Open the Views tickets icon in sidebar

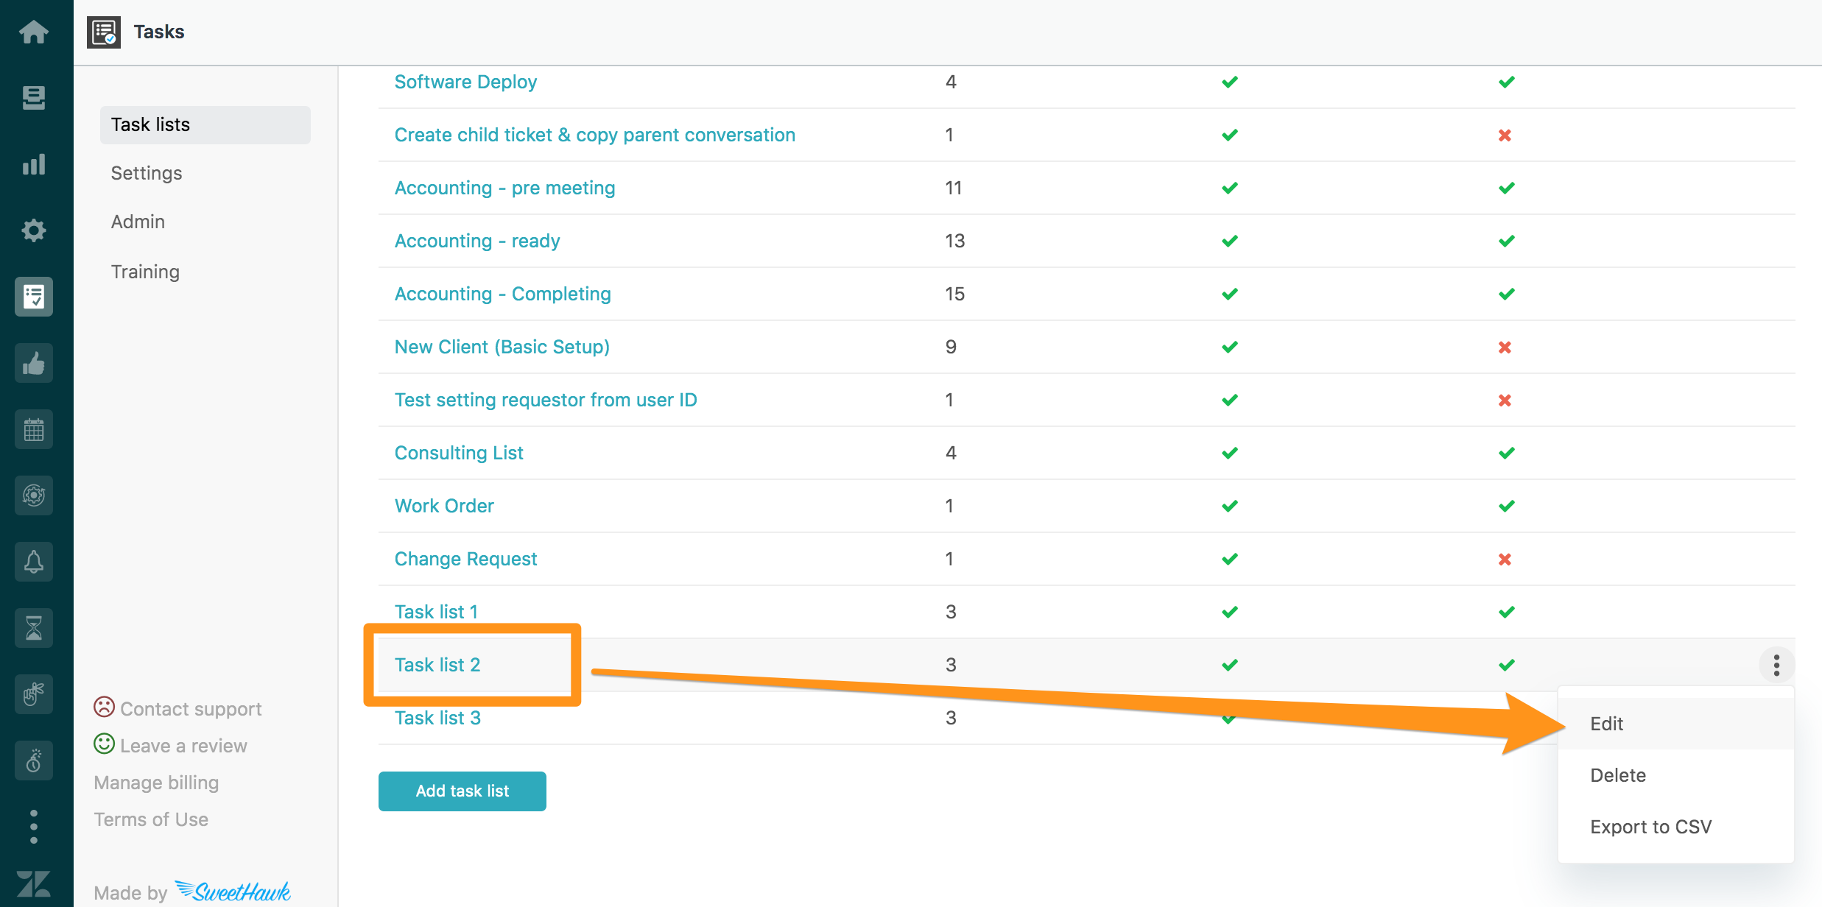pos(34,97)
